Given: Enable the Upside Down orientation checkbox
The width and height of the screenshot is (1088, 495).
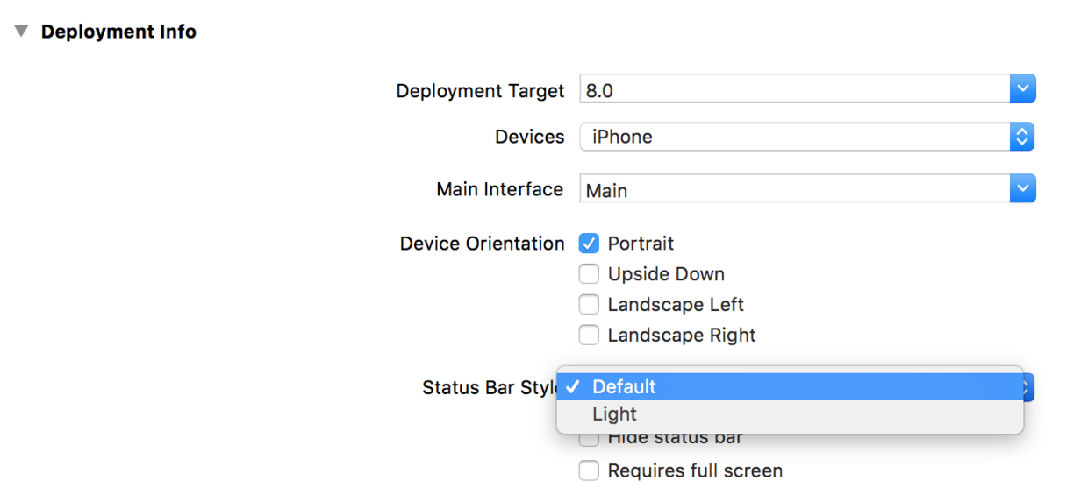Looking at the screenshot, I should [589, 274].
